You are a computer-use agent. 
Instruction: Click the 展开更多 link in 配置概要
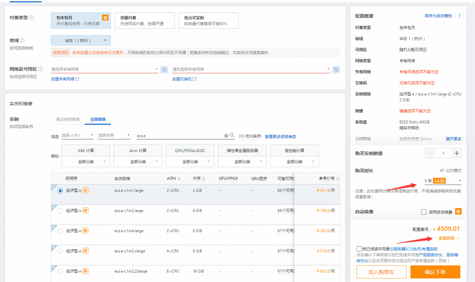click(453, 139)
